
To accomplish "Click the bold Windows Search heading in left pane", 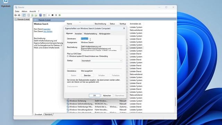I will tap(41, 24).
